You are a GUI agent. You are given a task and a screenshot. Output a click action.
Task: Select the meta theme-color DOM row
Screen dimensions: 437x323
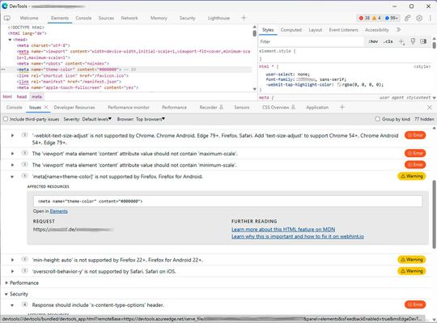(127, 70)
